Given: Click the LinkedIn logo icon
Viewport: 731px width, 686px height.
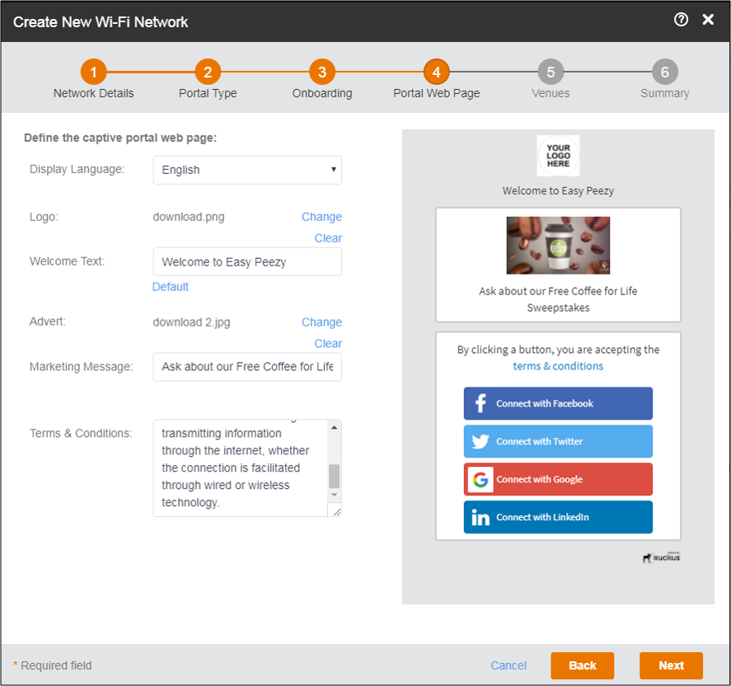Looking at the screenshot, I should pos(480,518).
